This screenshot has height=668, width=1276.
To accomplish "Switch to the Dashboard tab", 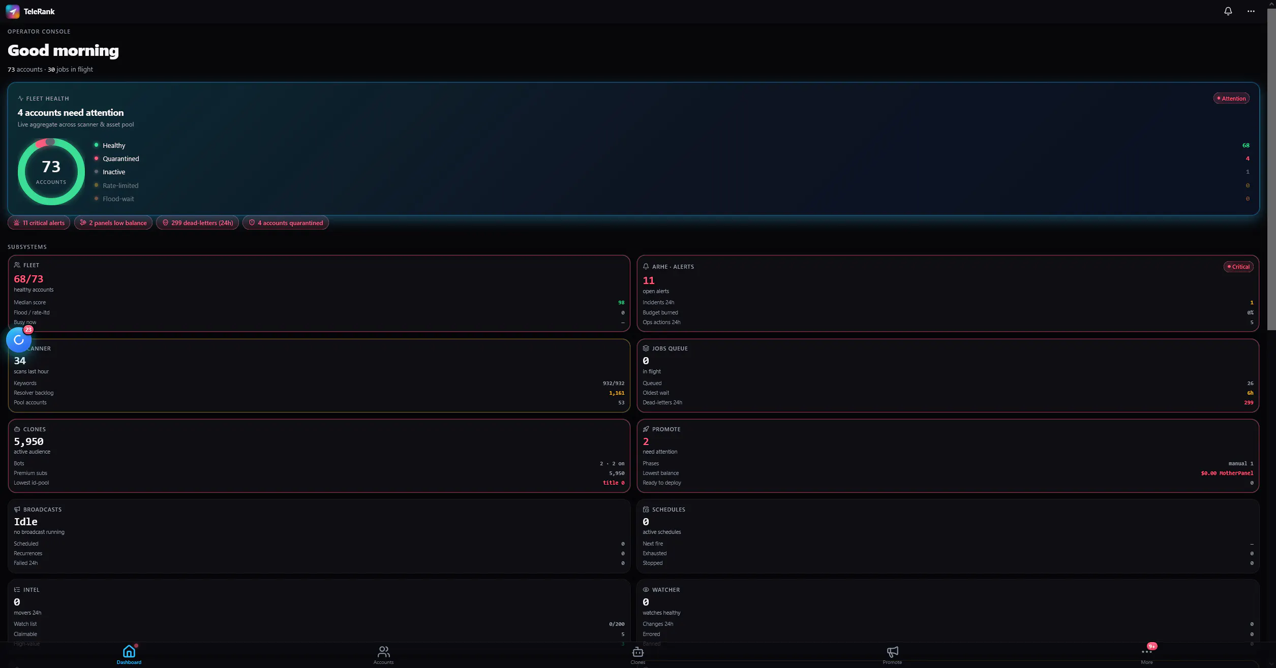I will pos(129,655).
